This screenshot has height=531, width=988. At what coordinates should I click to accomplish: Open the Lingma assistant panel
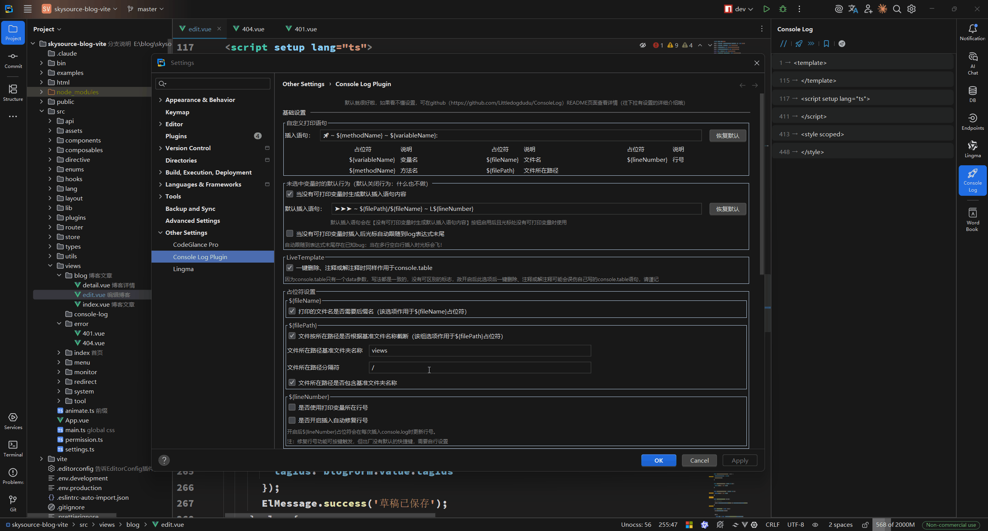pyautogui.click(x=973, y=149)
